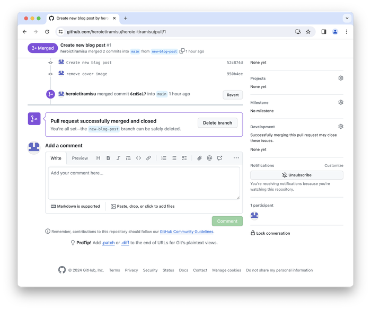Add a link using the link icon
The image size is (371, 310).
148,158
